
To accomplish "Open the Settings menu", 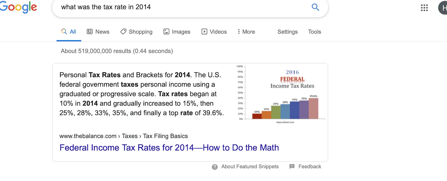I will point(287,31).
